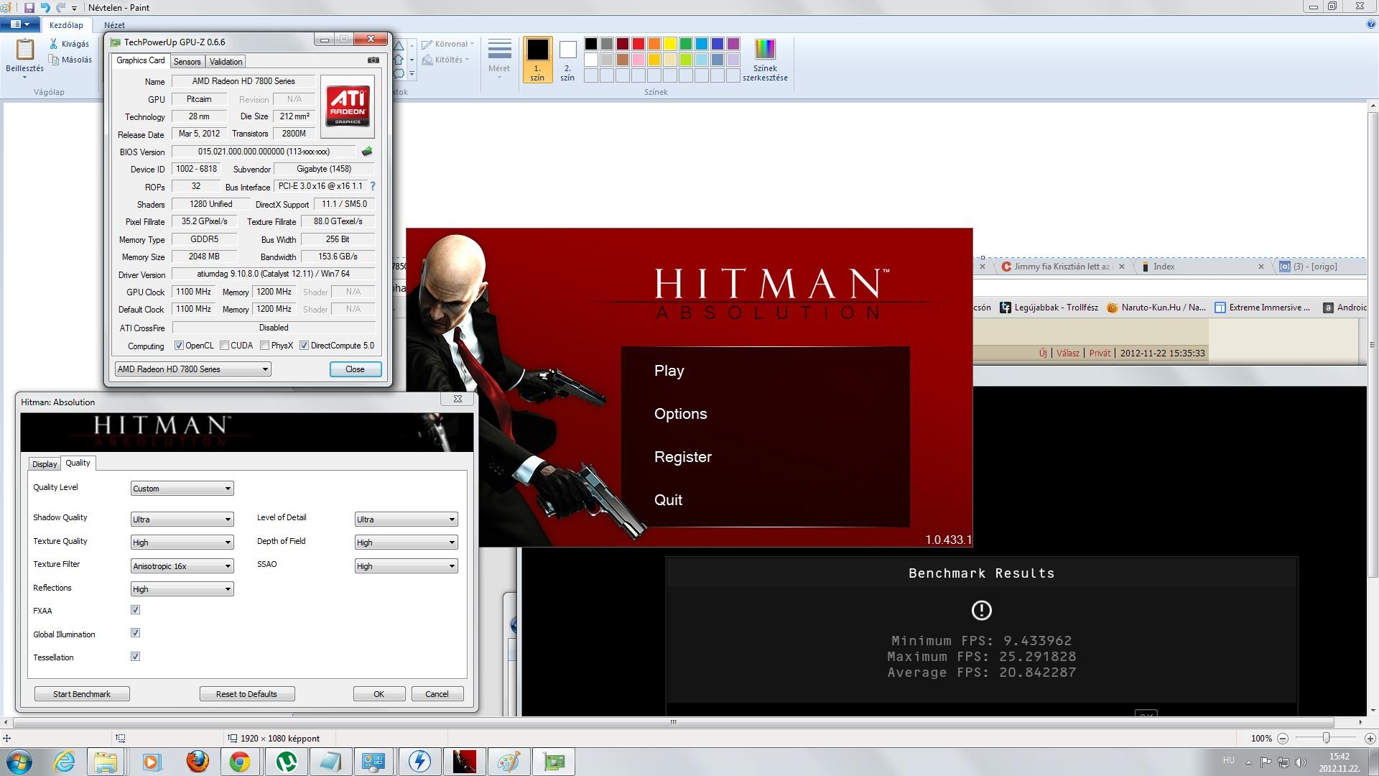
Task: Open the Reflections dropdown
Action: [182, 589]
